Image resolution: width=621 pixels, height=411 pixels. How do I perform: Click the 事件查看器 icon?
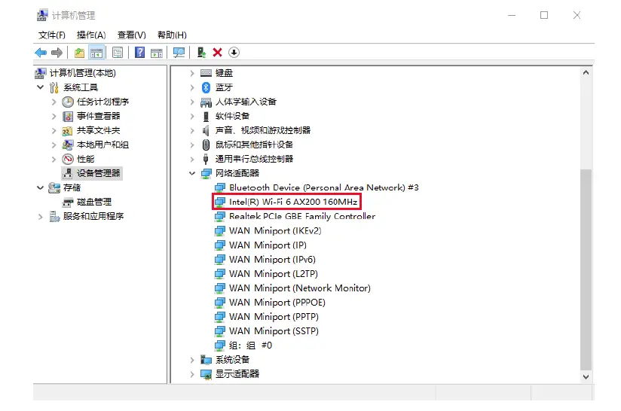(68, 116)
